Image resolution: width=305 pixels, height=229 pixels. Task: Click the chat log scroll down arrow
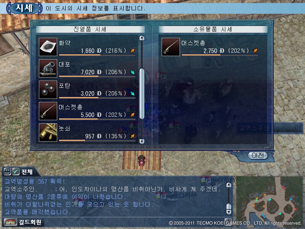coord(229,212)
